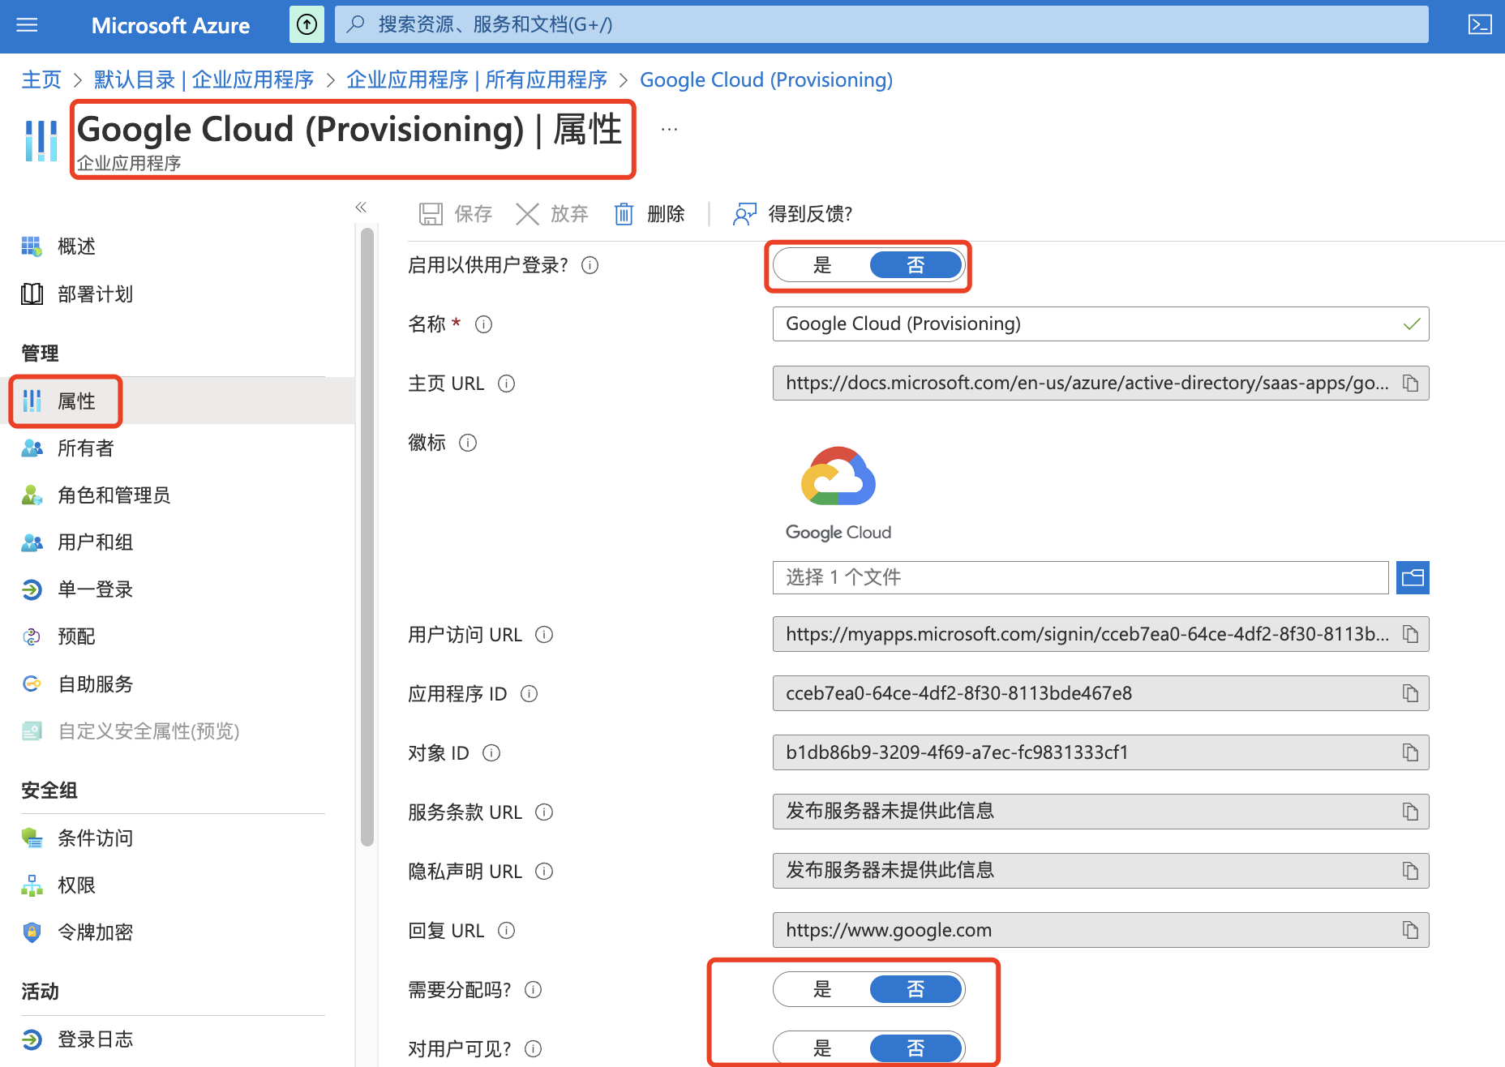Screen dimensions: 1505x1067
Task: Show info tooltip for 名称
Action: click(x=484, y=324)
